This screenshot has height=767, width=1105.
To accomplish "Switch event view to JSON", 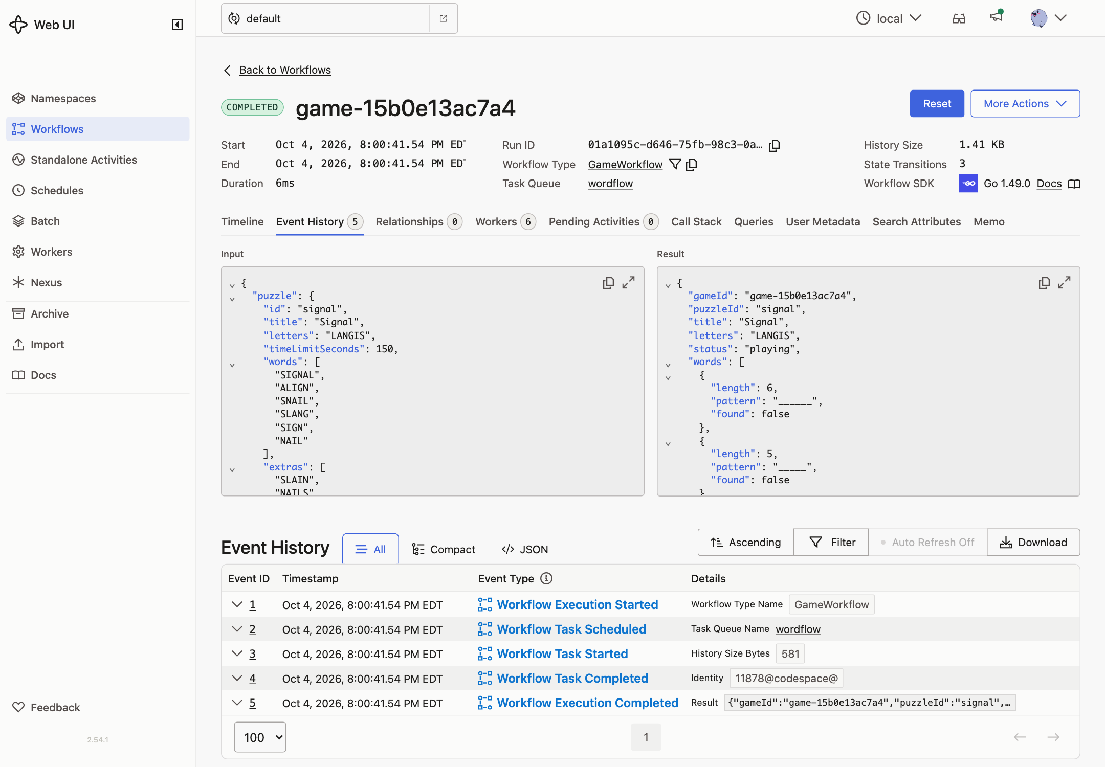I will point(525,549).
